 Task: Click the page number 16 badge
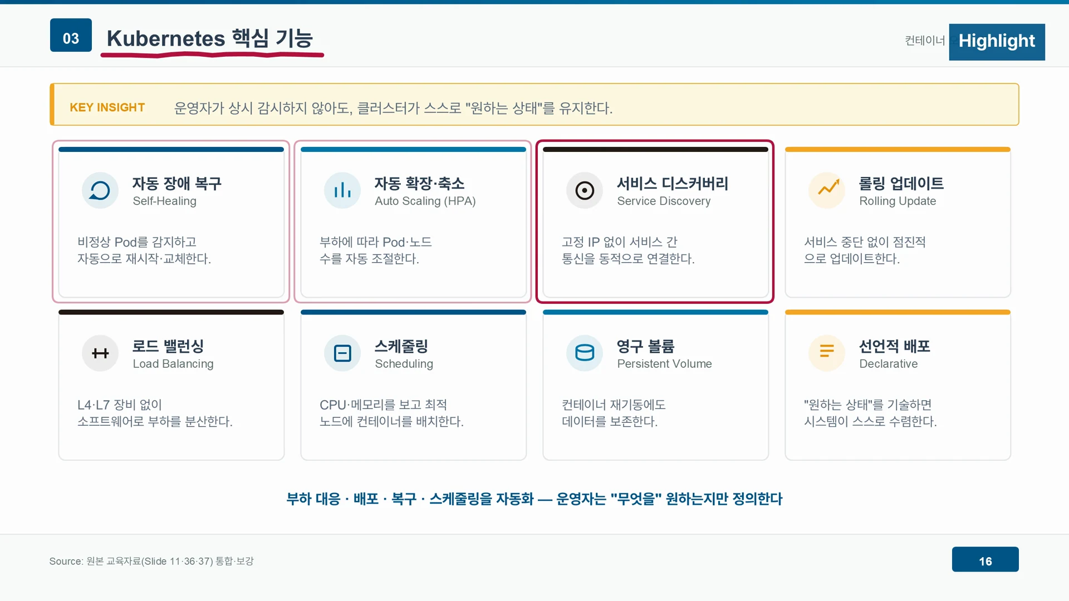[x=985, y=560]
